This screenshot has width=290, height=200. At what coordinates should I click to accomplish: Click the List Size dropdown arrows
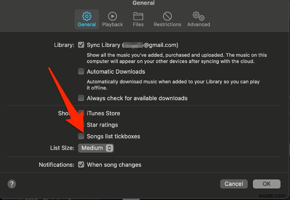(109, 148)
